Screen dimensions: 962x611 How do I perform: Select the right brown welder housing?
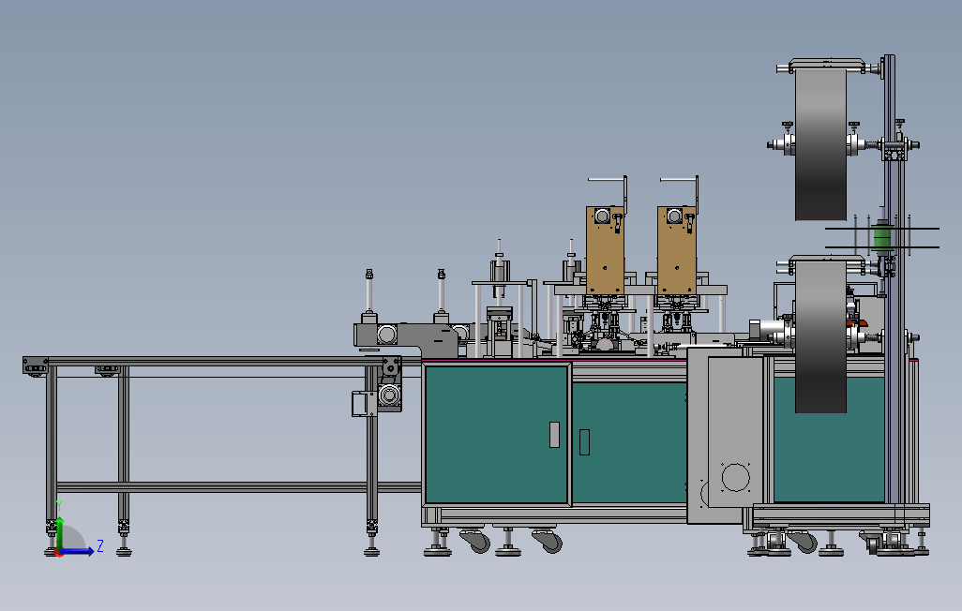pos(676,250)
